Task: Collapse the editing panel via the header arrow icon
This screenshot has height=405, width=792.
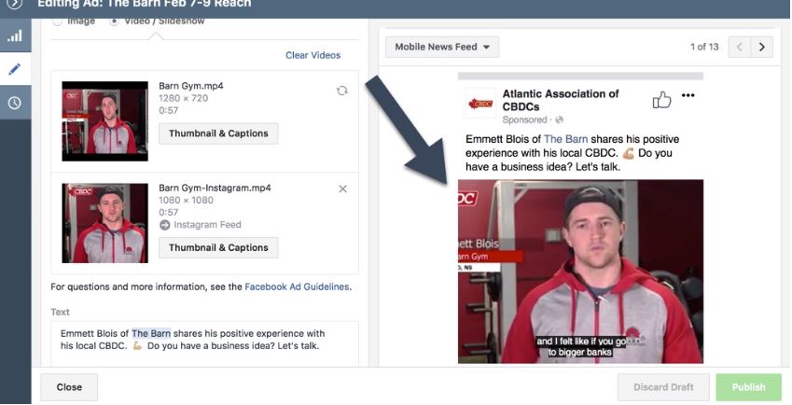Action: (15, 4)
